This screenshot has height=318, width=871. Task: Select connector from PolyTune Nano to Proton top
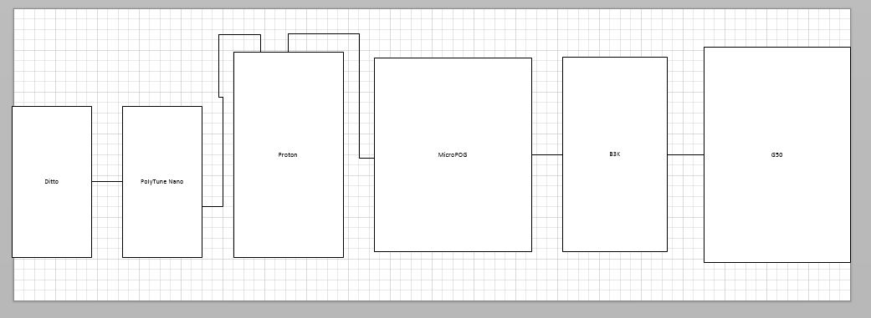tap(223, 153)
